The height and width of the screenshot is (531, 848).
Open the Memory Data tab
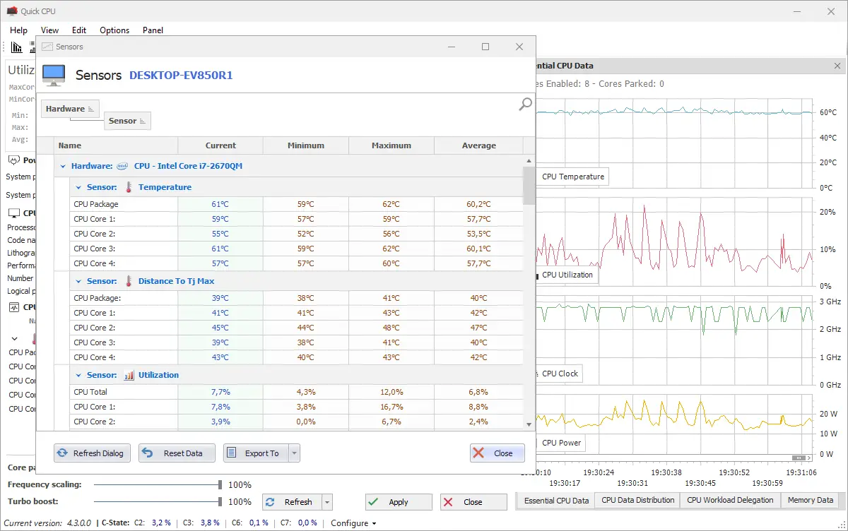(810, 500)
